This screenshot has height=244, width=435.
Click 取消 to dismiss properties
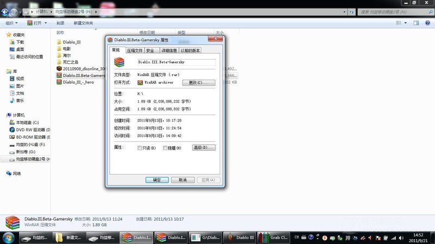(183, 180)
